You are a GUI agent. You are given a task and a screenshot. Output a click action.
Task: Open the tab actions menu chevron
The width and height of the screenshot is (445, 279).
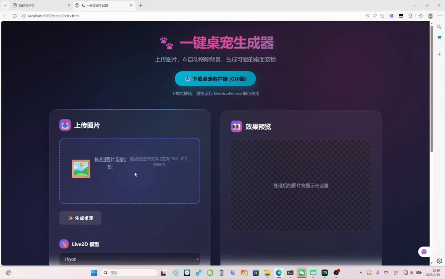[5, 6]
